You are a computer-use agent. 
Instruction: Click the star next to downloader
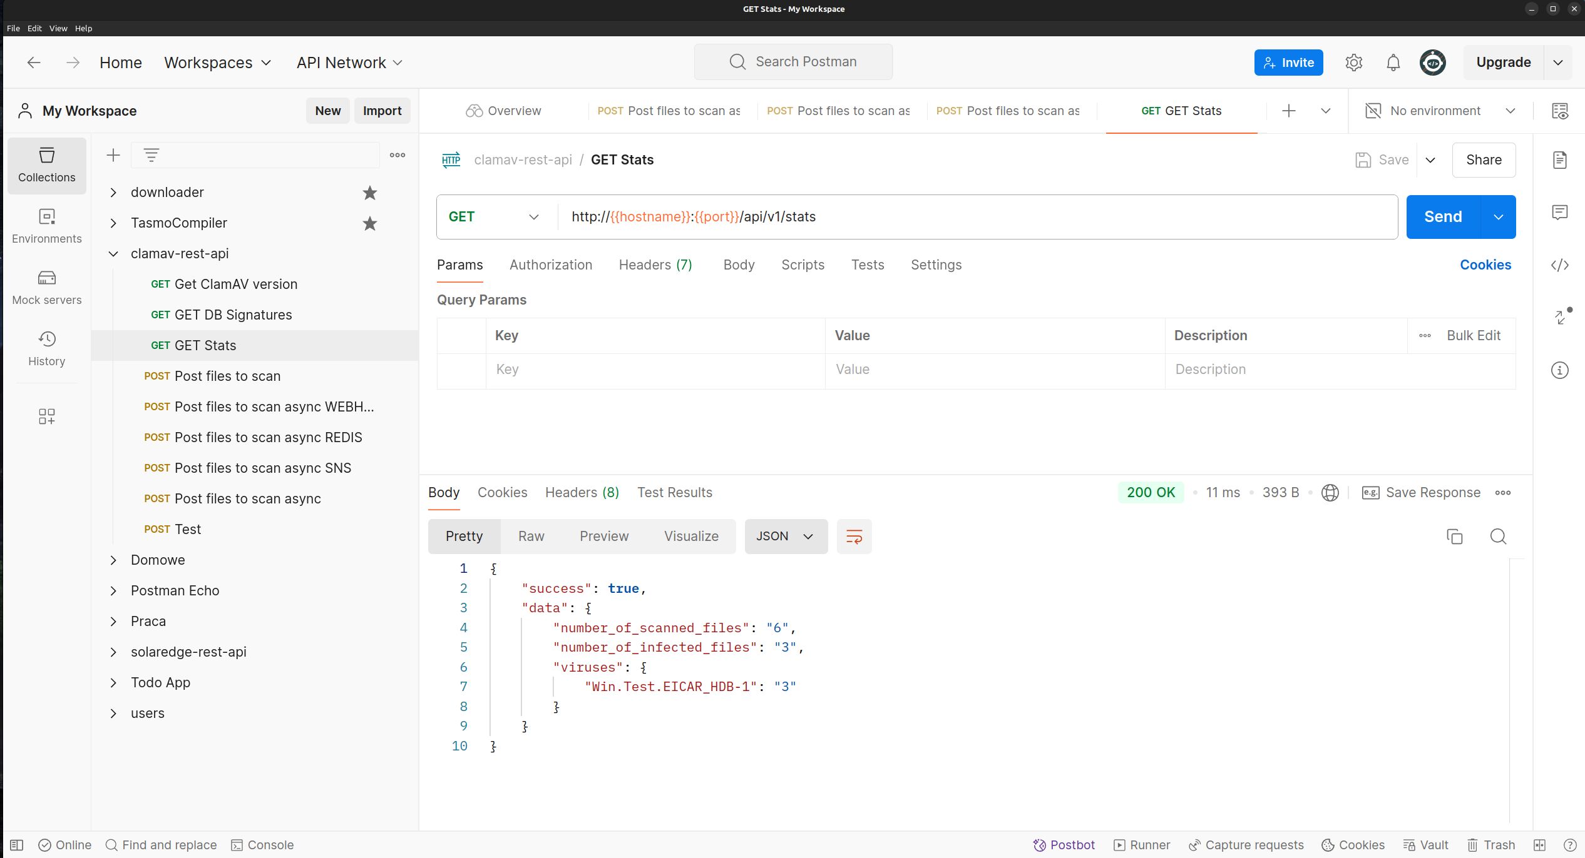pos(370,193)
